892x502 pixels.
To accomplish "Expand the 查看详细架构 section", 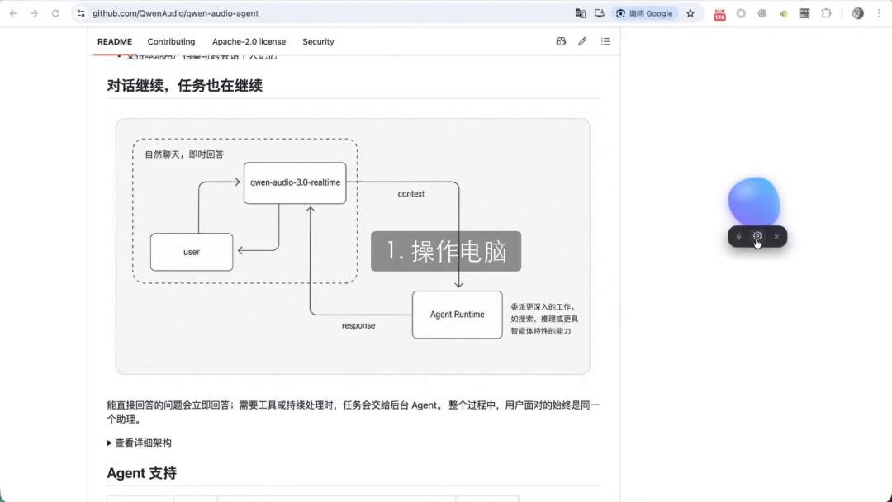I will (139, 443).
